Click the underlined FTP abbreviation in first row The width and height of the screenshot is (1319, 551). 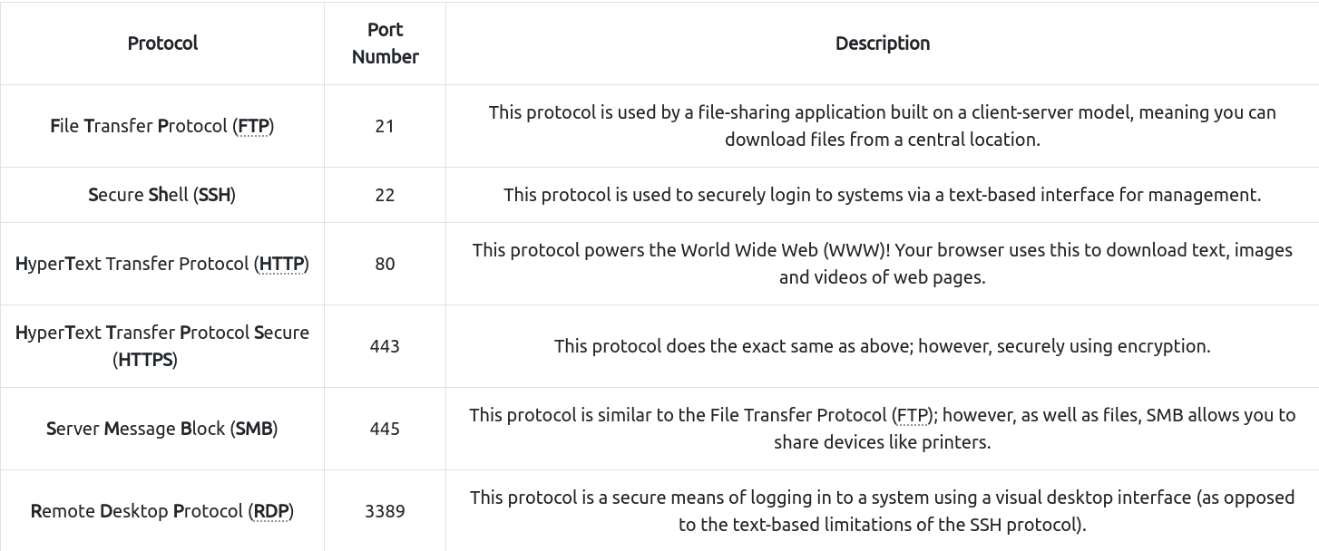253,126
